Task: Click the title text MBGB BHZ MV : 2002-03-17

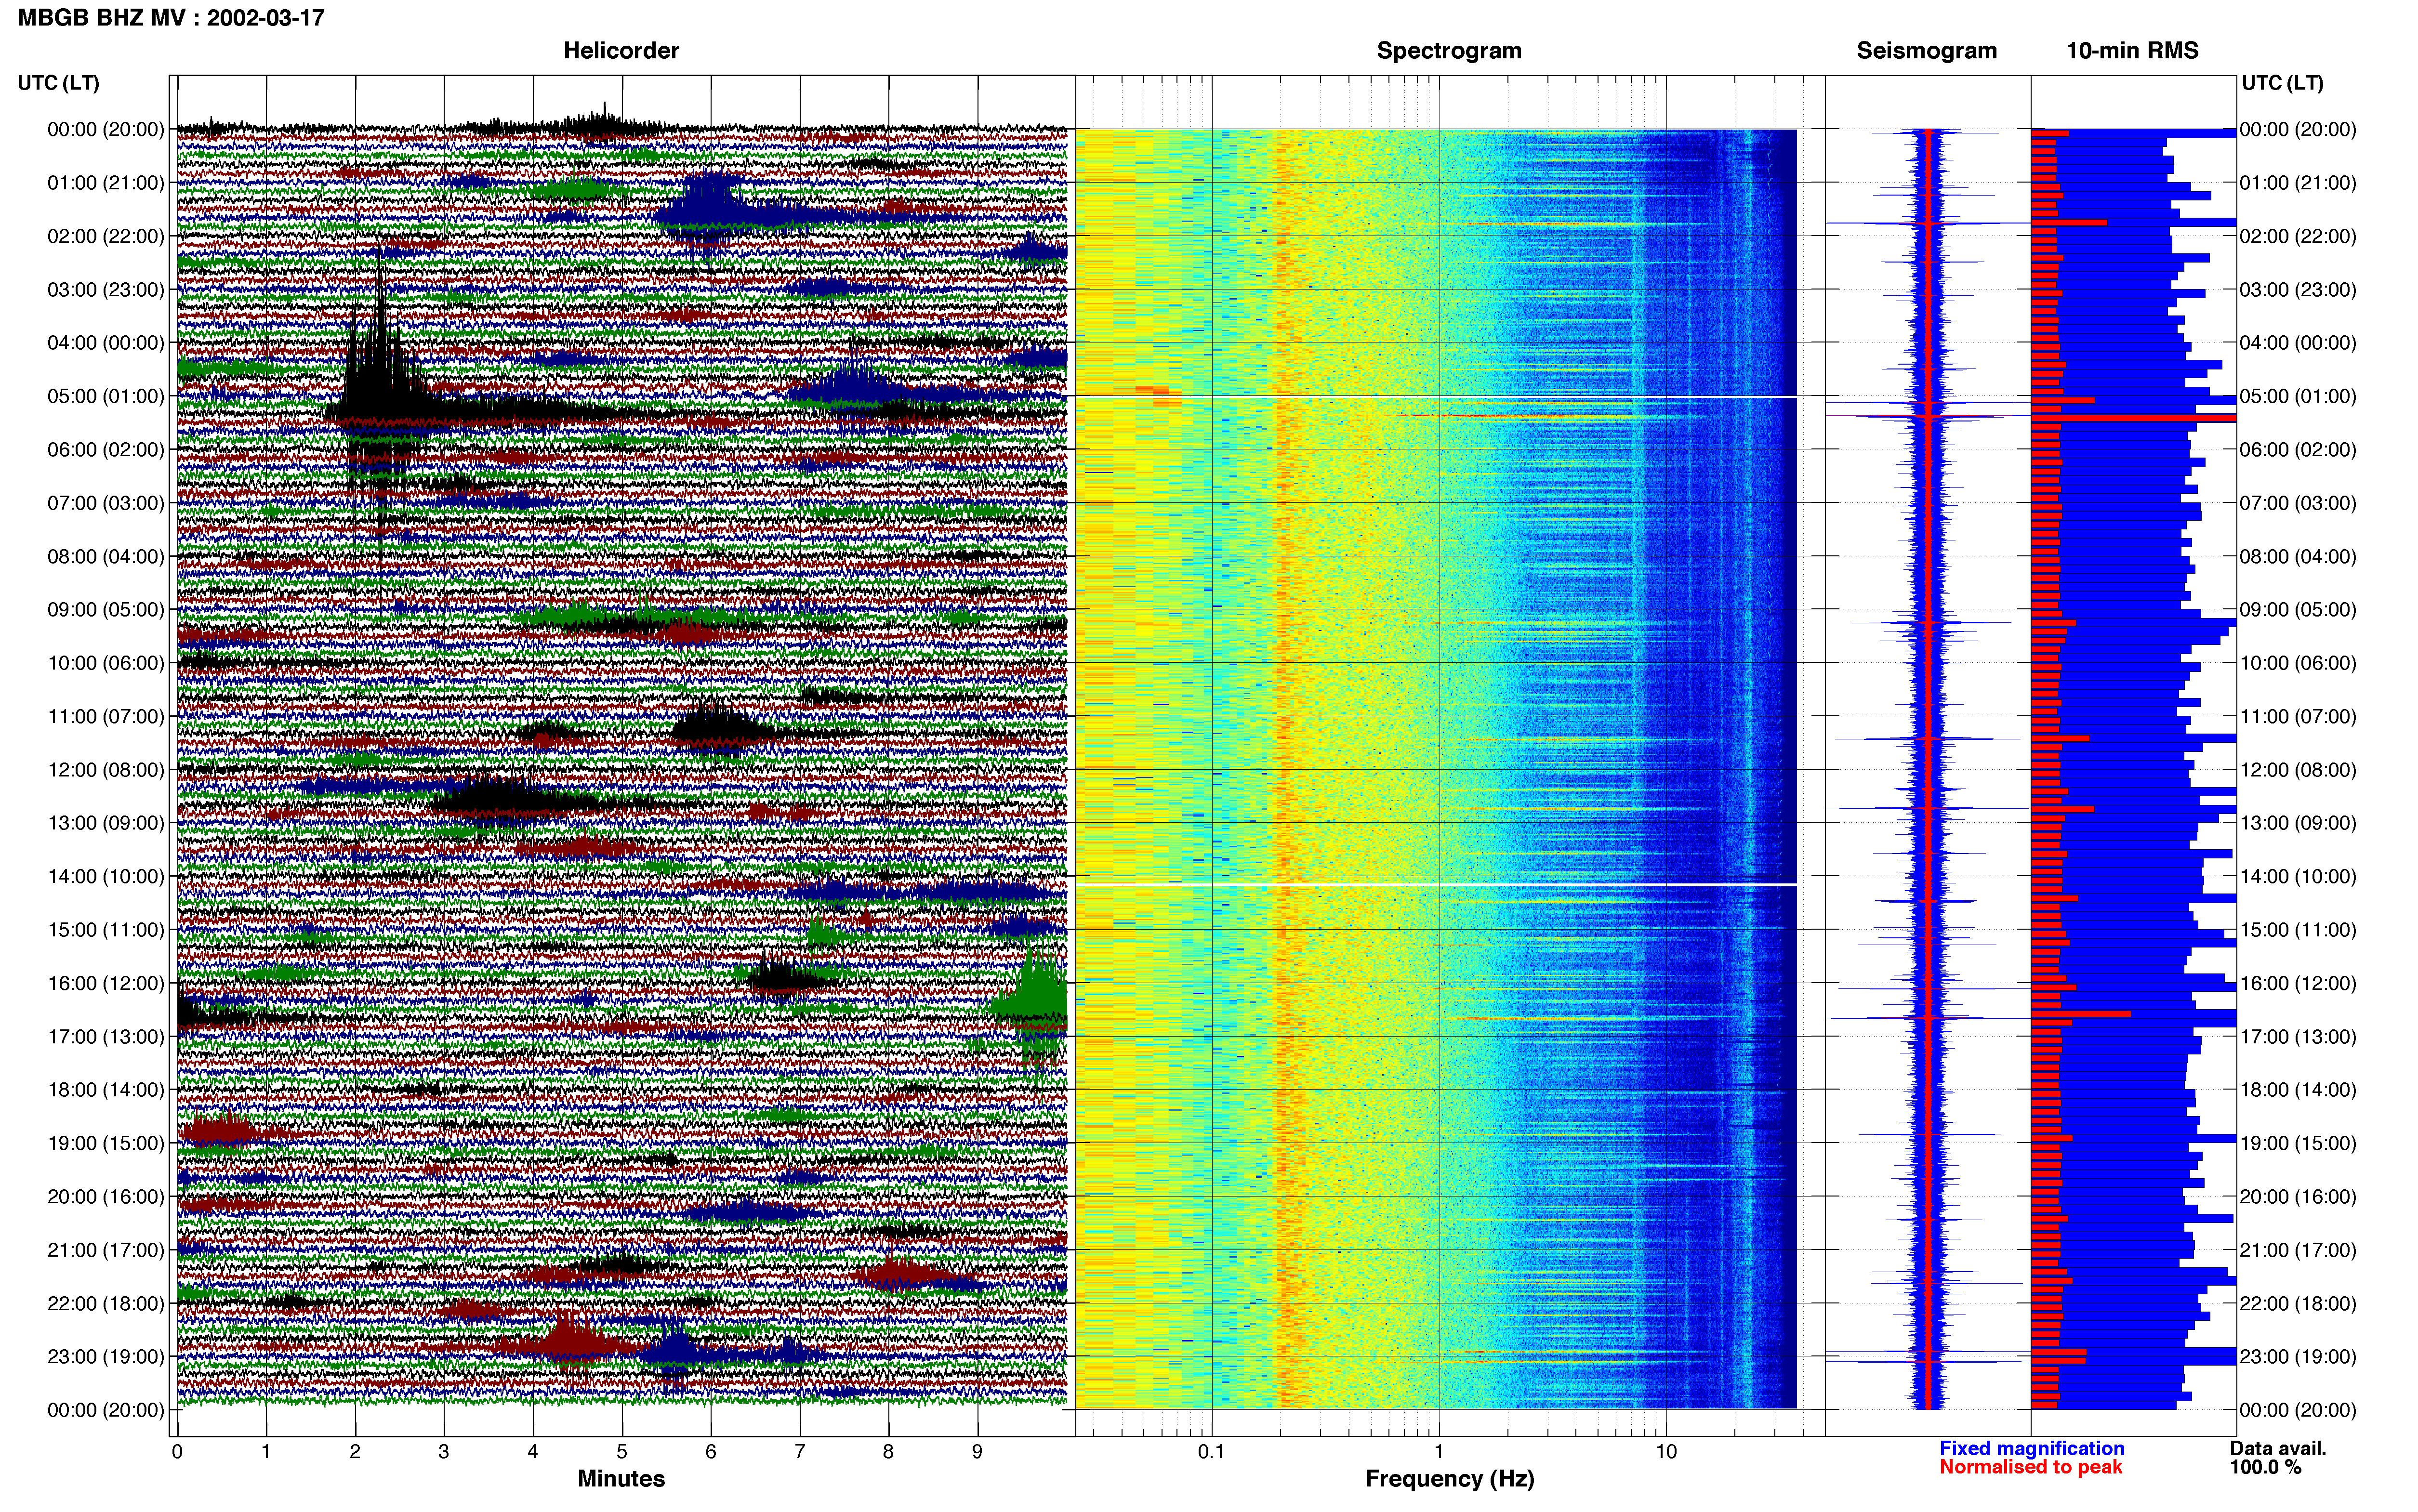Action: coord(171,18)
